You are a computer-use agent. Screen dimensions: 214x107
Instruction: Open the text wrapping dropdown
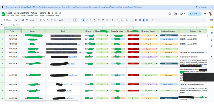123,20
